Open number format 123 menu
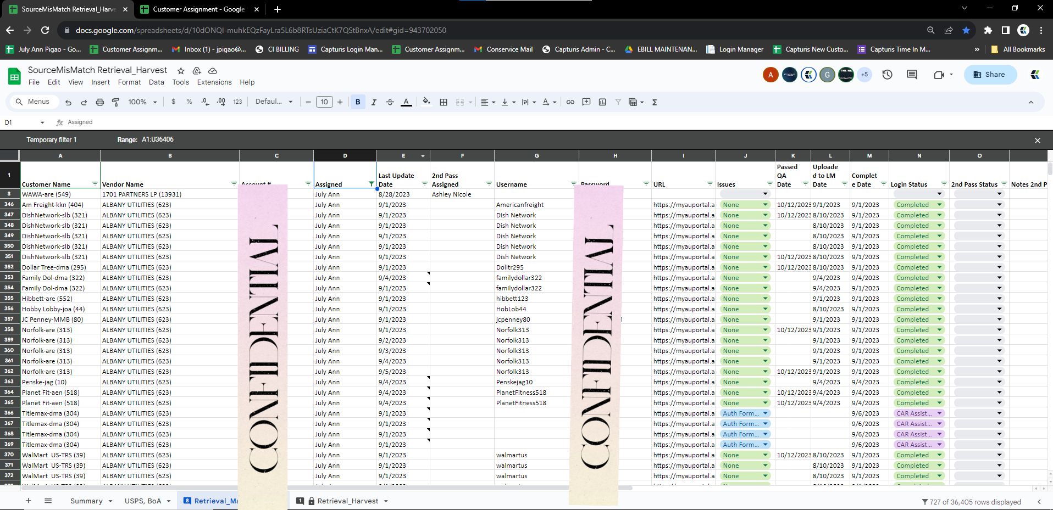Viewport: 1053px width, 510px height. pos(237,102)
